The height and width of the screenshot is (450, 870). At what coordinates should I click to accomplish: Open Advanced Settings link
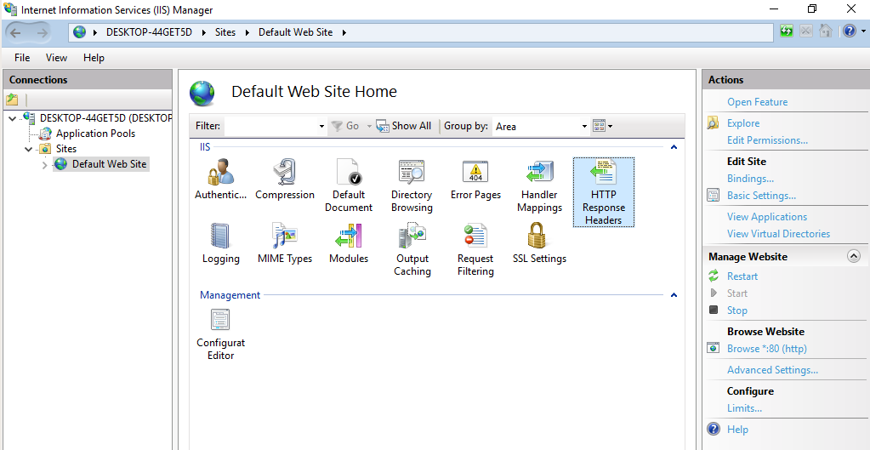point(772,370)
